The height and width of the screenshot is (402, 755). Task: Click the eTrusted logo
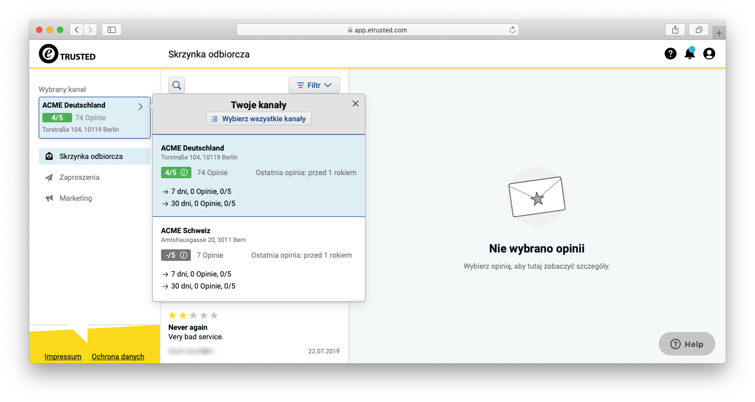(67, 53)
